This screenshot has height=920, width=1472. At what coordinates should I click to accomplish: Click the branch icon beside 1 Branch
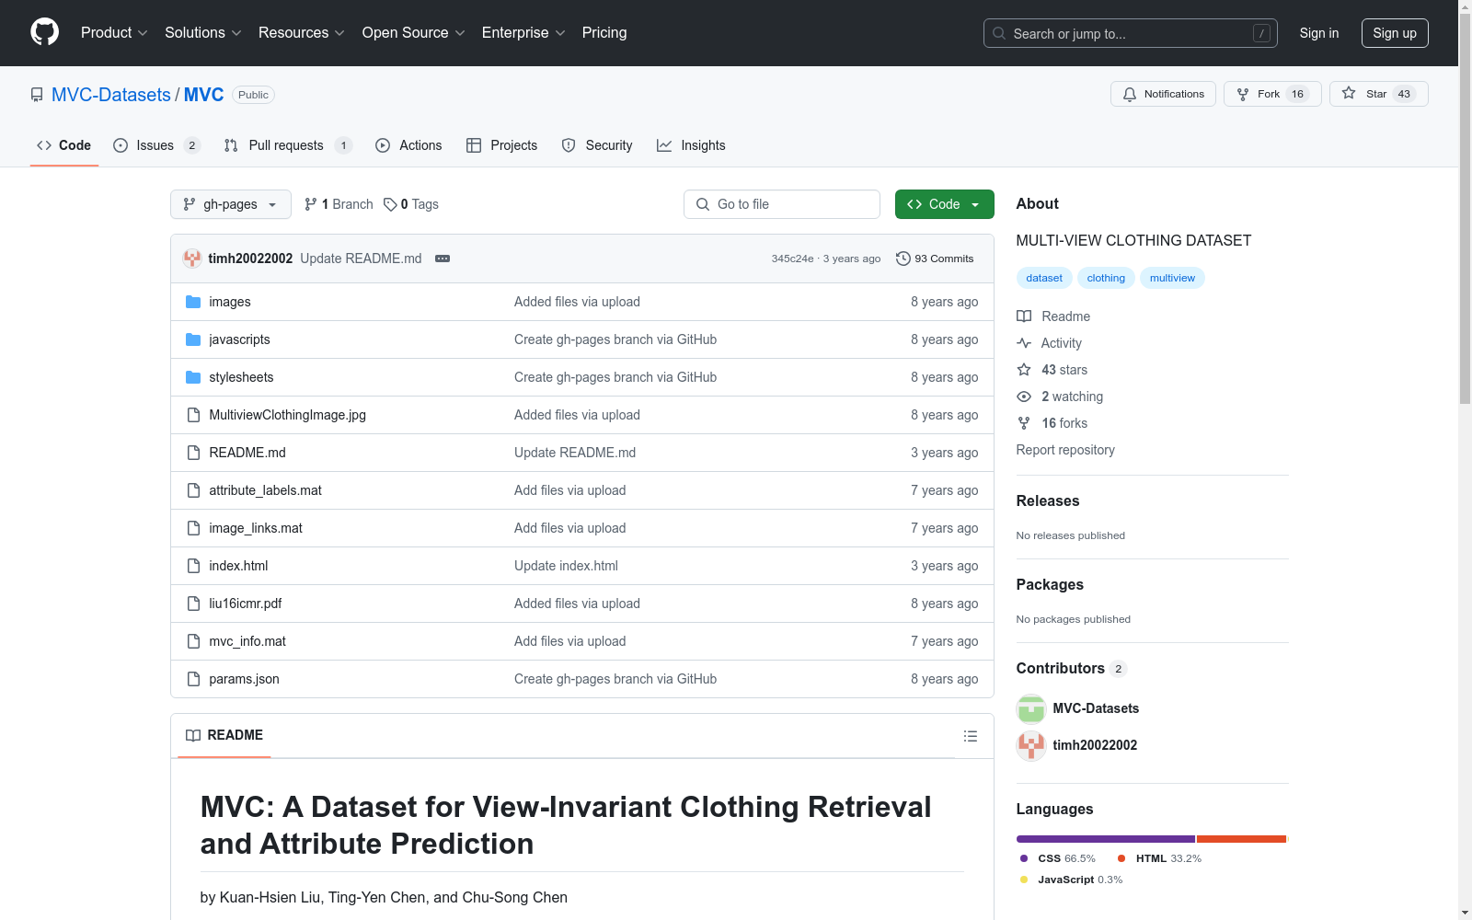pyautogui.click(x=311, y=204)
